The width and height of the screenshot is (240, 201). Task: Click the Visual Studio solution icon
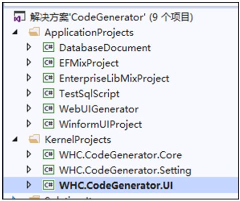tap(20, 17)
